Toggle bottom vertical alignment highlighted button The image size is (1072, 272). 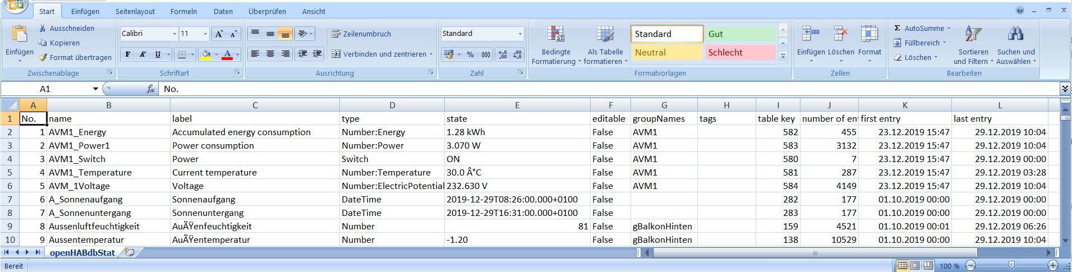point(286,34)
